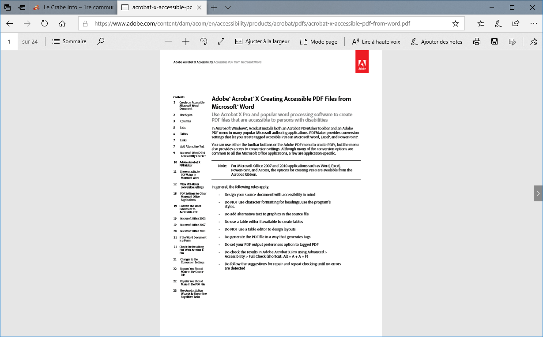Edit the page number field

(9, 41)
